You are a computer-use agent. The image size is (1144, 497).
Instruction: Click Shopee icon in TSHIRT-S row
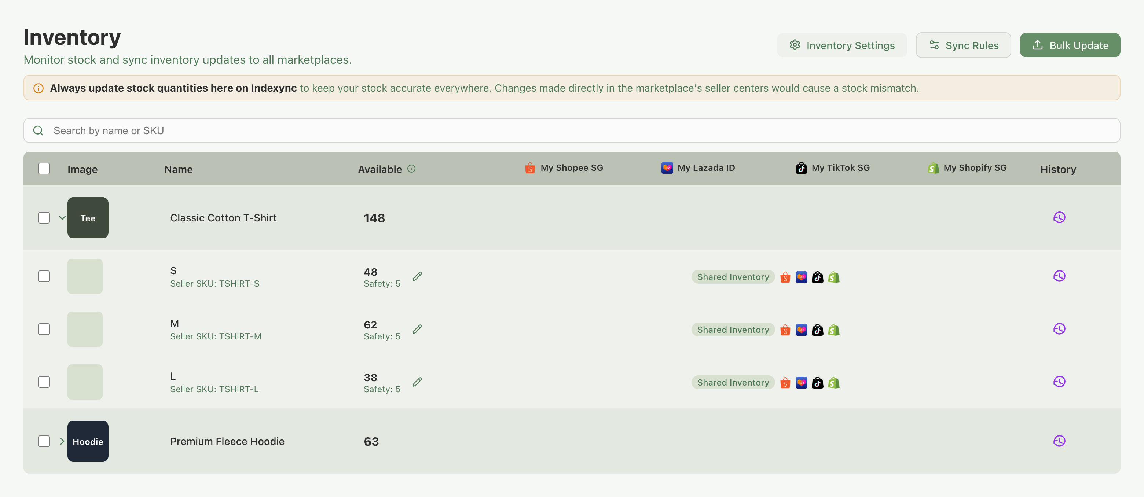click(x=785, y=277)
